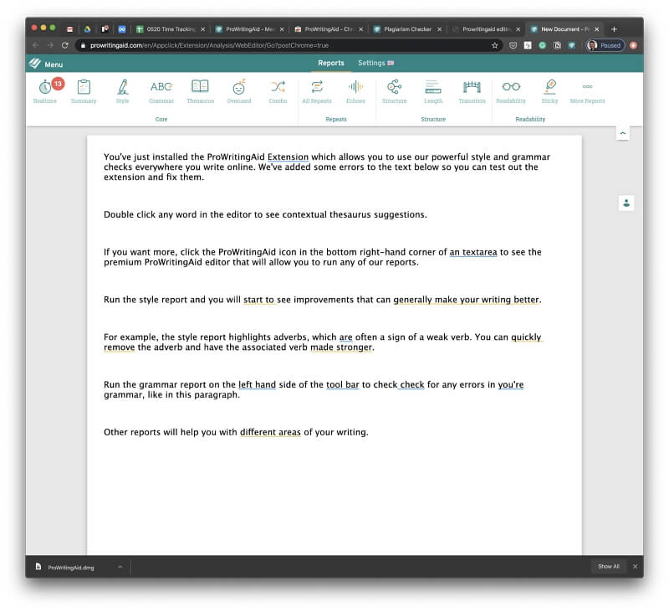Viewport: 669px width, 612px height.
Task: Click the underlined phrase 'tool bar'
Action: pos(343,384)
